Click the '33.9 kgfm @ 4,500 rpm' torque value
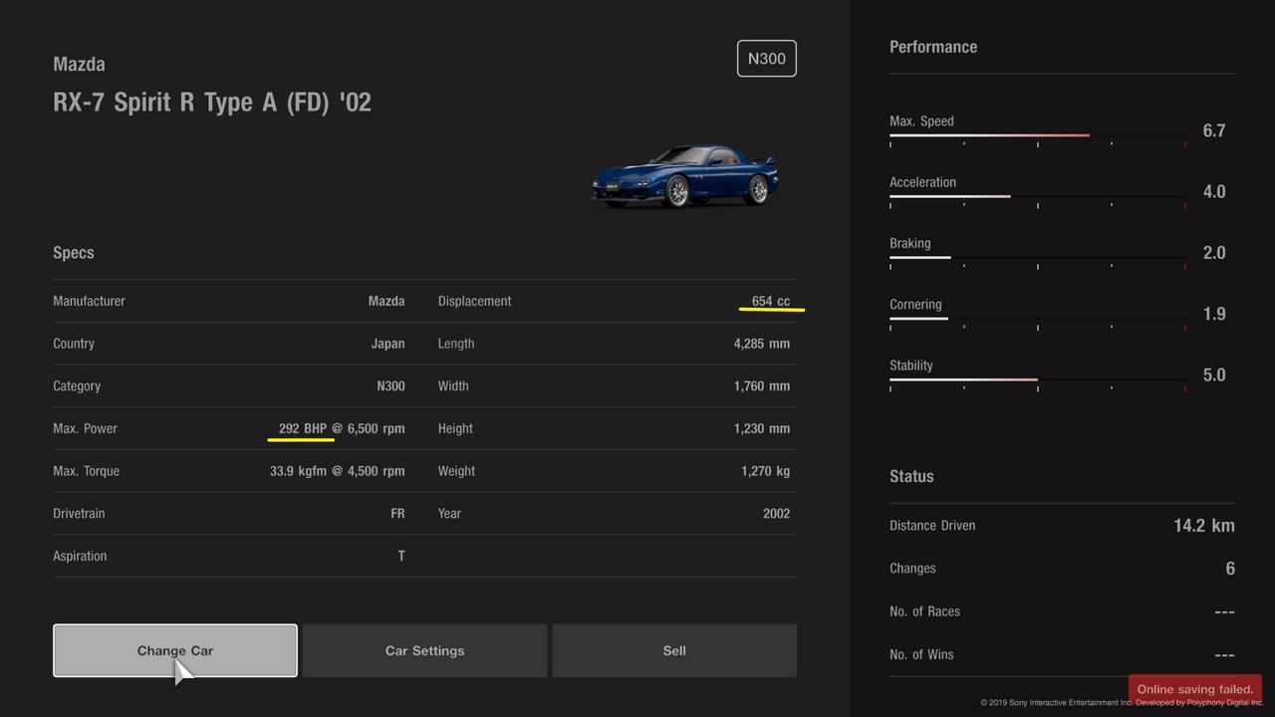Screen dimensions: 1275x717 [337, 471]
